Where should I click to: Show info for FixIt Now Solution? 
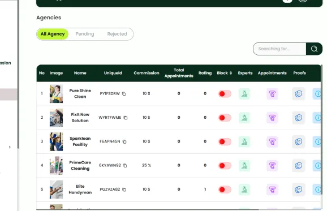(317, 118)
